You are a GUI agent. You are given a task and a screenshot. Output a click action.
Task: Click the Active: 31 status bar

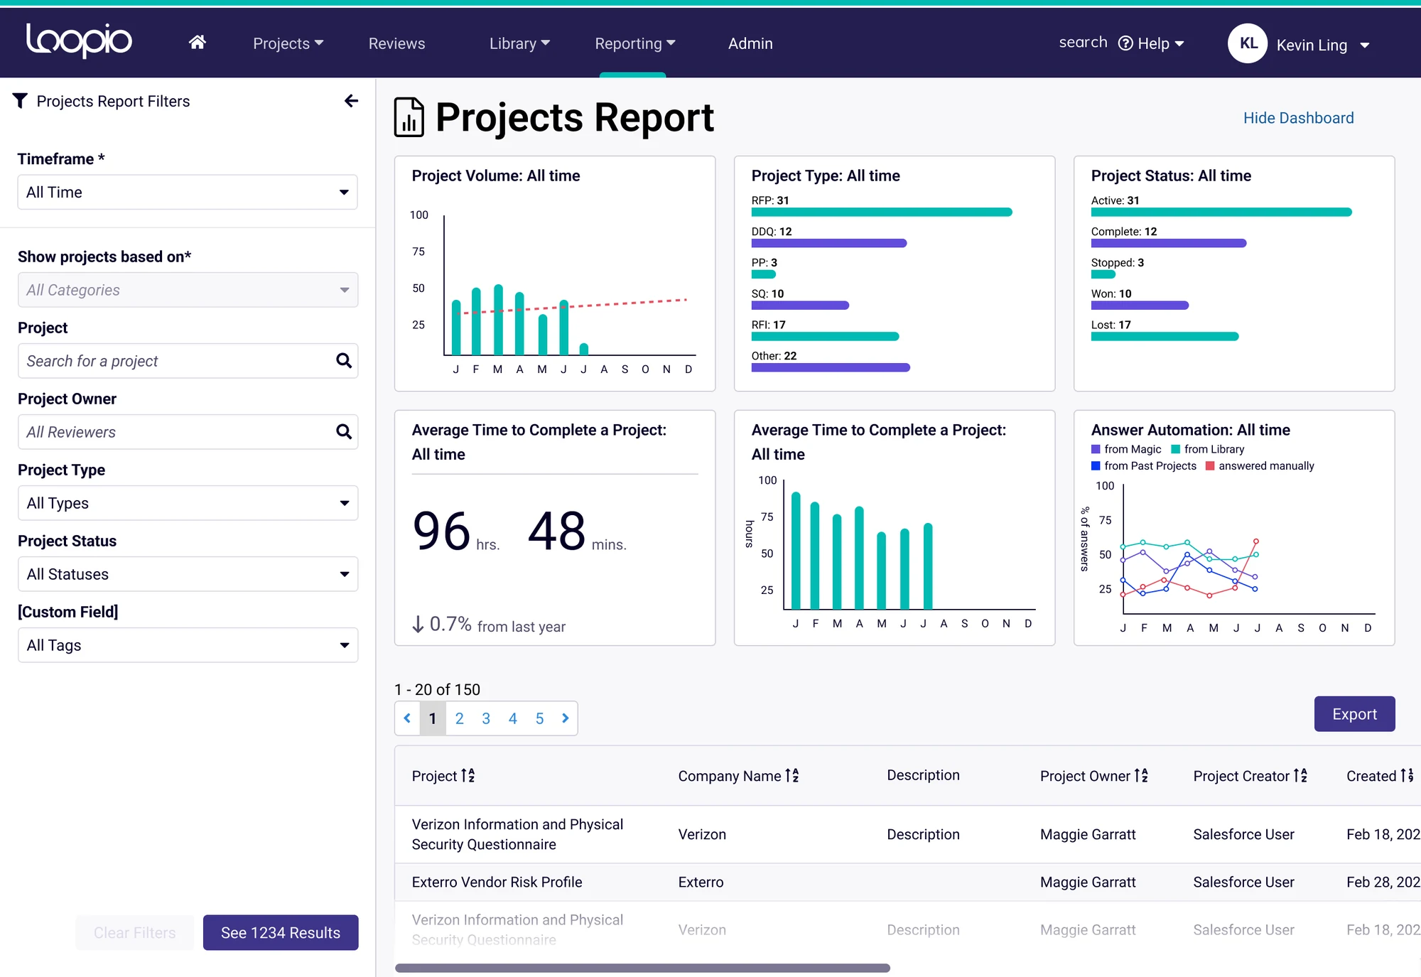[x=1221, y=212]
